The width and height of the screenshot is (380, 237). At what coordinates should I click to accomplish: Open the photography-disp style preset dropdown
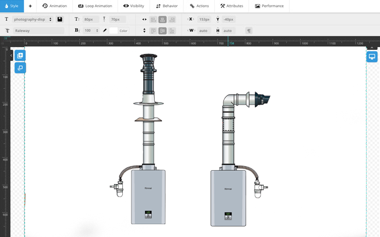[33, 19]
